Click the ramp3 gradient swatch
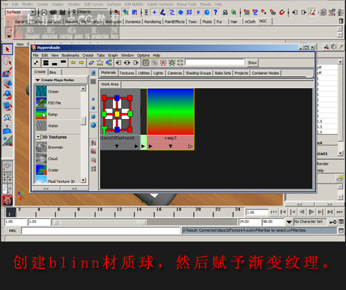 (x=170, y=112)
